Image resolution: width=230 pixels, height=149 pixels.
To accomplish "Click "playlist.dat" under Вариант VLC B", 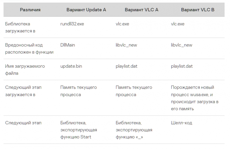I will coord(182,66).
